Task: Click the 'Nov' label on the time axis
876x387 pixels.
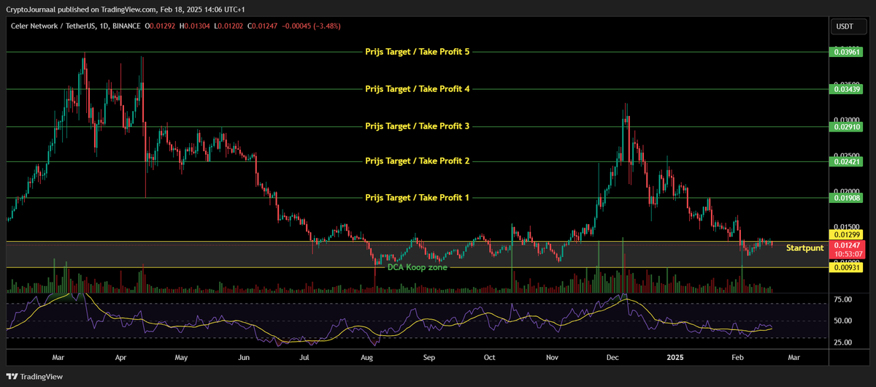Action: point(552,359)
